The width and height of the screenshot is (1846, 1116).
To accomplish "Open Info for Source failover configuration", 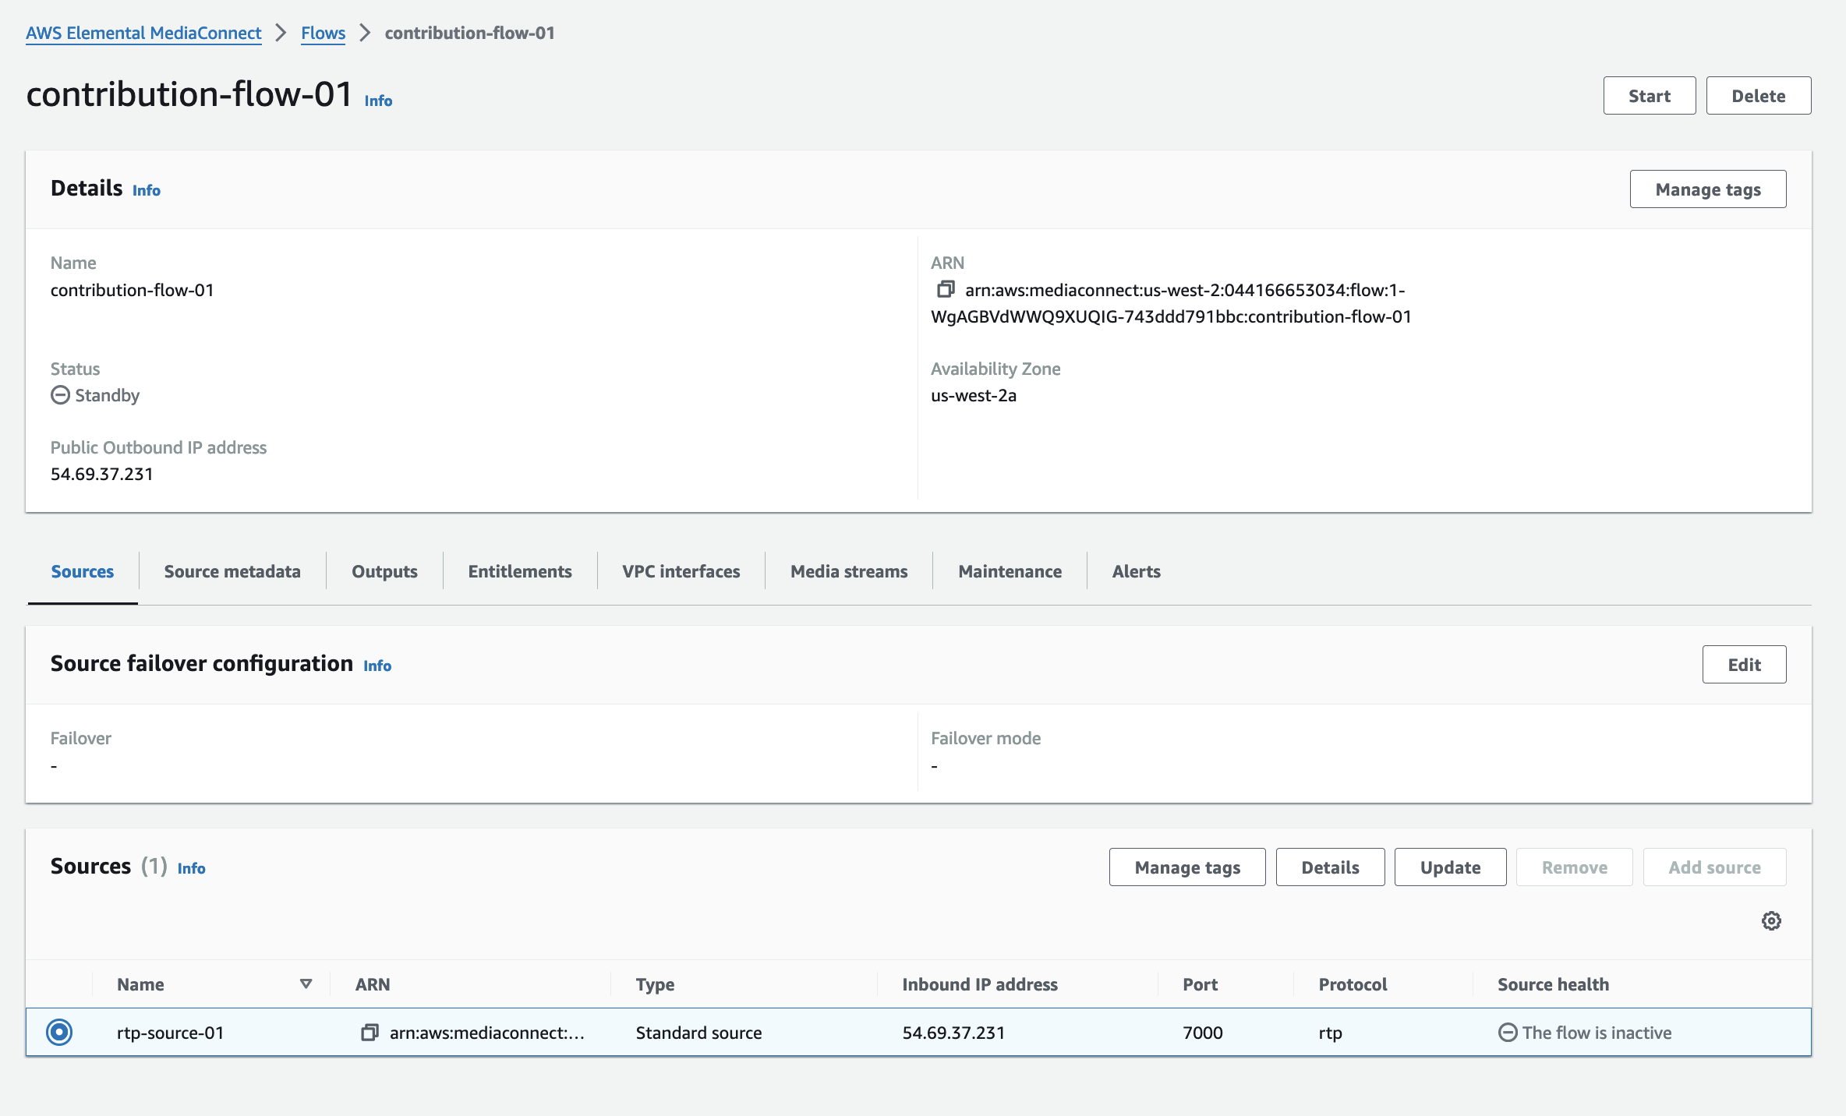I will point(377,666).
